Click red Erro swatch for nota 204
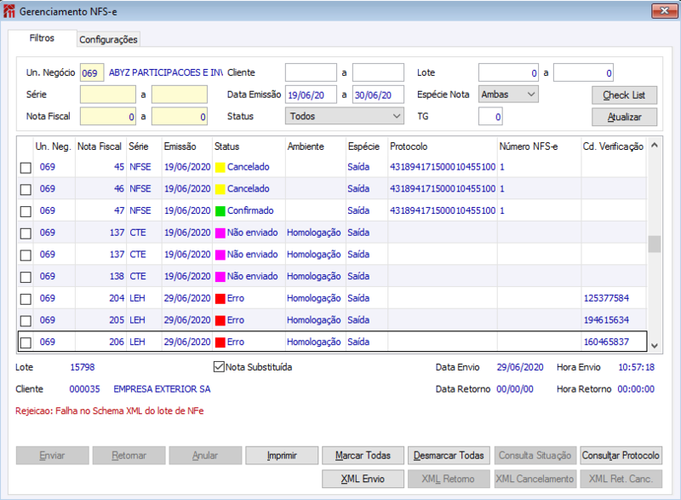Viewport: 681px width, 500px height. click(220, 299)
